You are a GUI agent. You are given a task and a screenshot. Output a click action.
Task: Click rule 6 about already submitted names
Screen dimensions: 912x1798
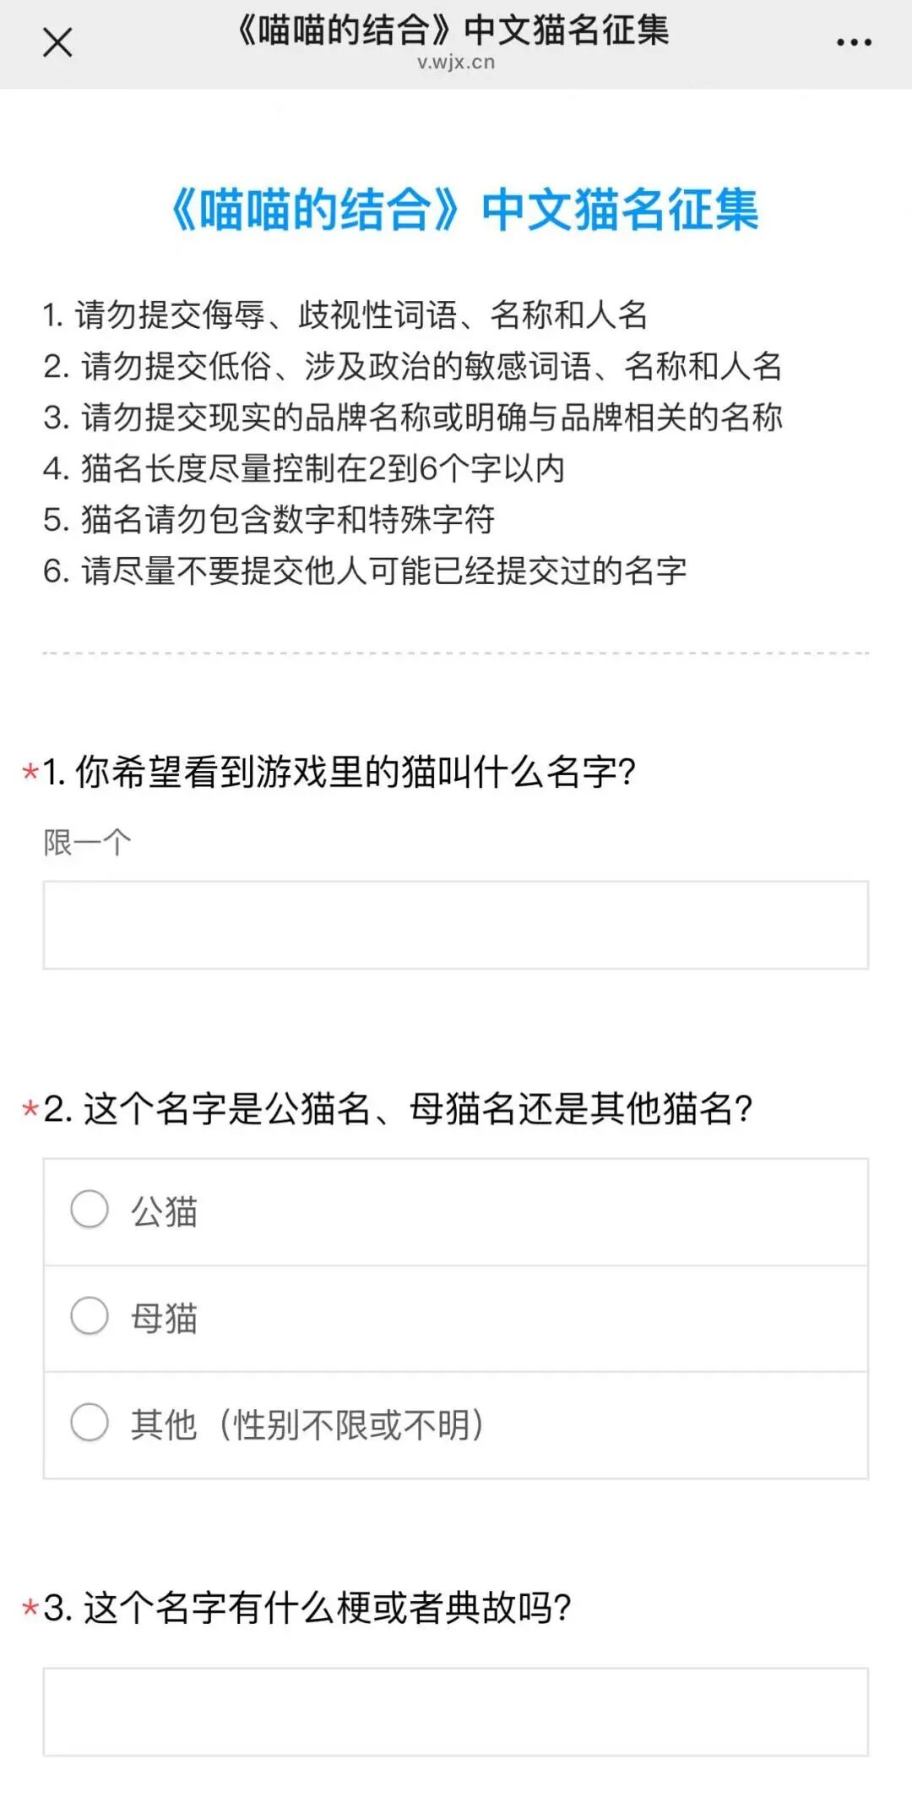pyautogui.click(x=365, y=571)
